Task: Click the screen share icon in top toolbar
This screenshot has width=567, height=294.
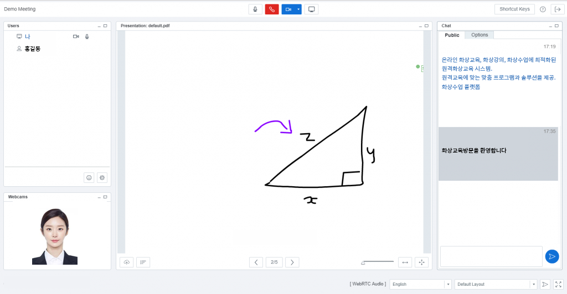Action: coord(312,9)
